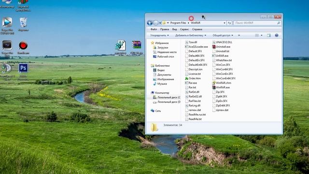Open the Photoshop desktop shortcut
This screenshot has width=309, height=174.
coord(23,68)
